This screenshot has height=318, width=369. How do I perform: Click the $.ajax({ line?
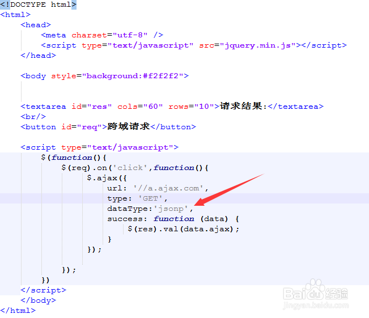[x=107, y=178]
